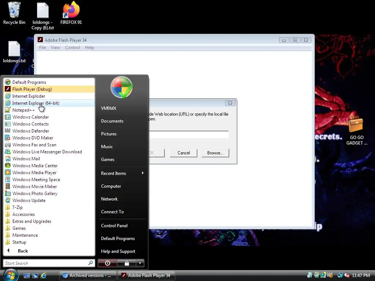Open File menu in Flash Player
The width and height of the screenshot is (375, 281).
coord(42,47)
